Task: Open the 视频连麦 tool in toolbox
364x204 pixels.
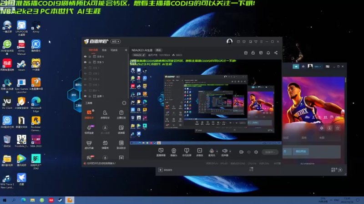Action: [x=89, y=129]
